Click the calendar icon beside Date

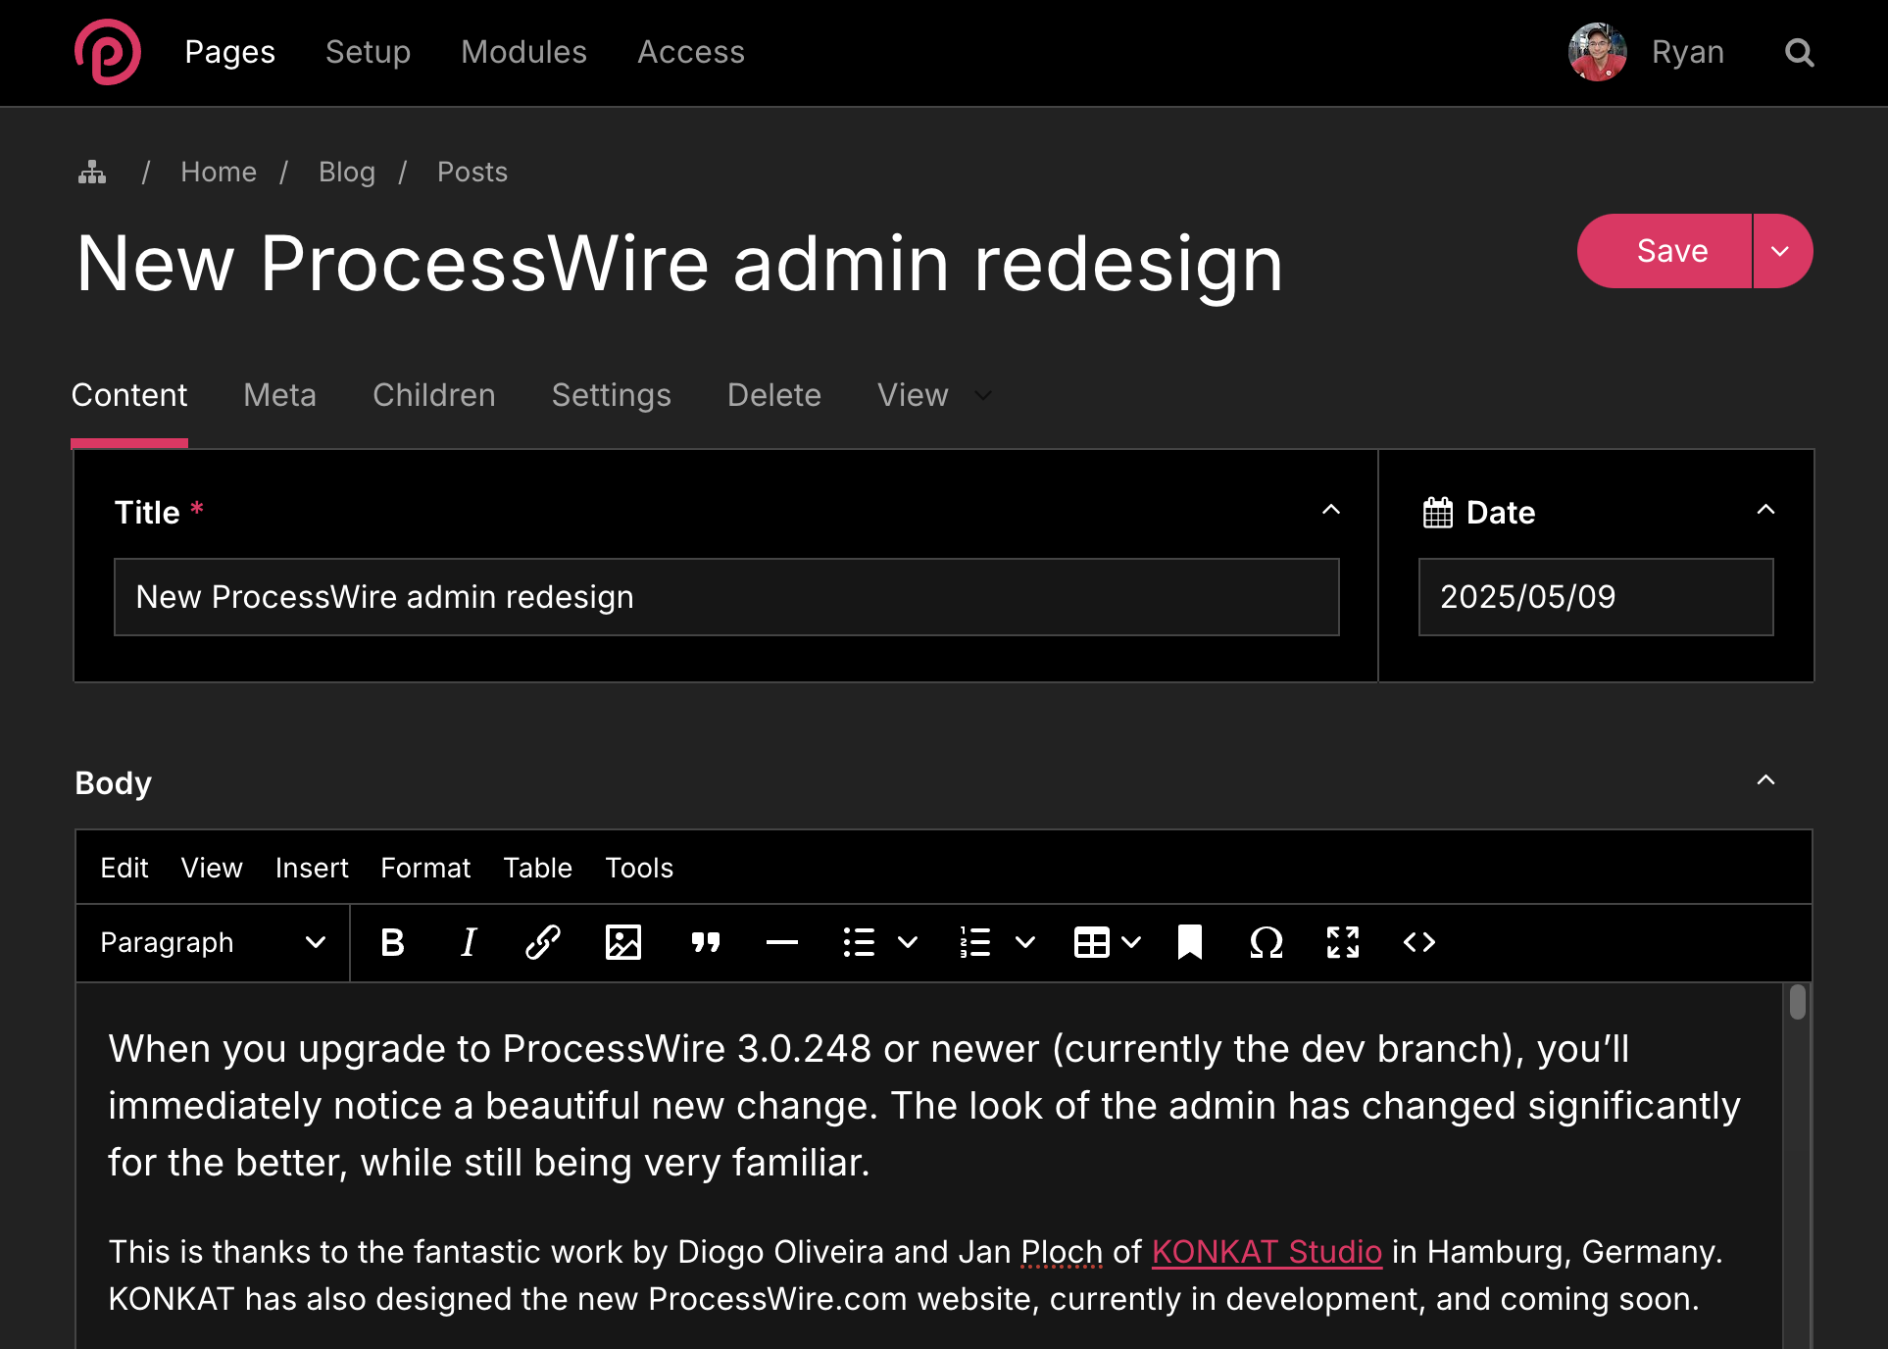click(1437, 512)
